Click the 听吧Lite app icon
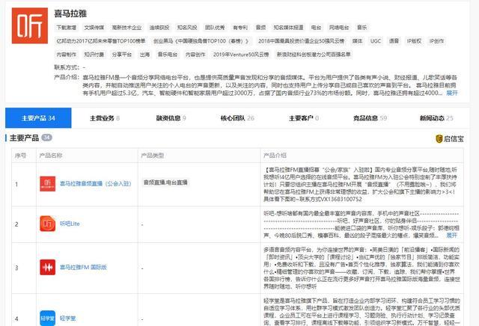Screen dimensions: 479x326 (x=48, y=224)
